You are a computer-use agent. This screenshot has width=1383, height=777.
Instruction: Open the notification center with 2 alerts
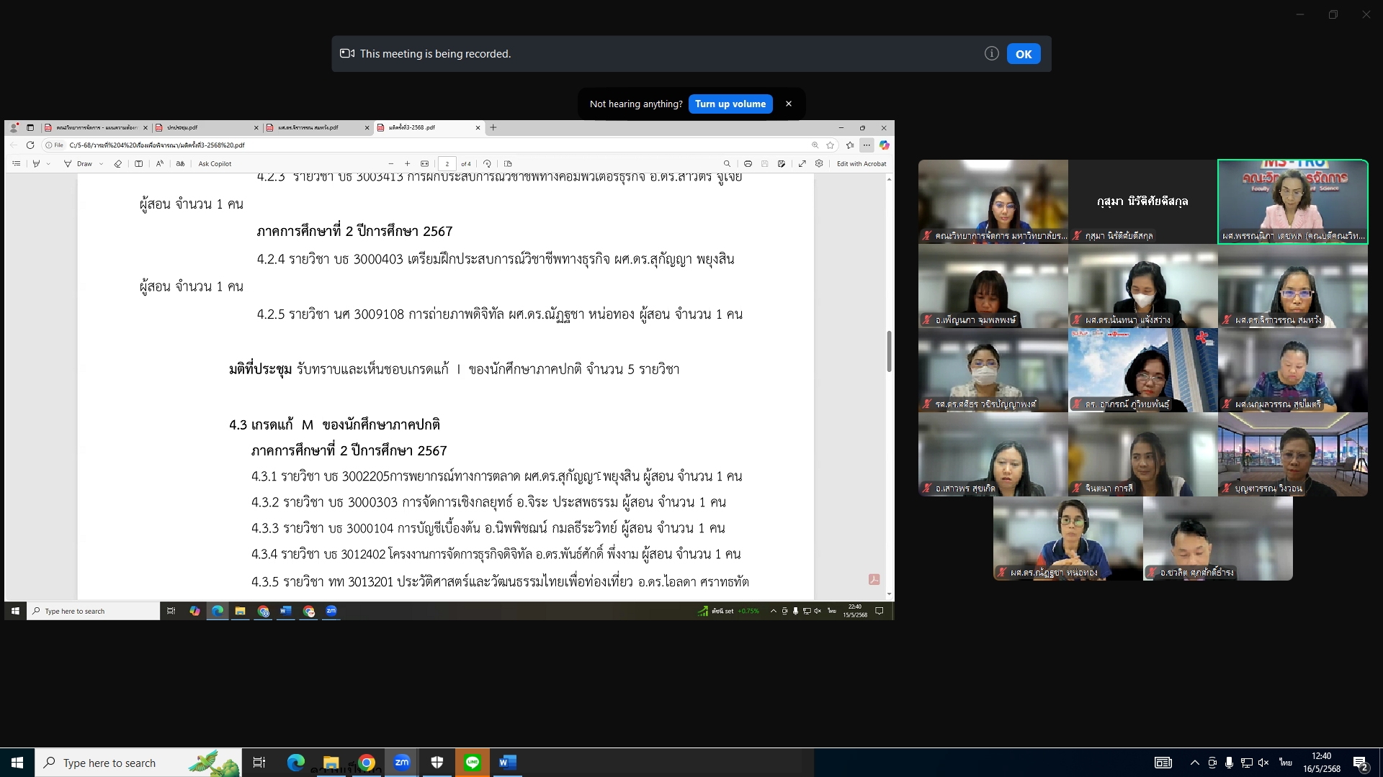1360,763
